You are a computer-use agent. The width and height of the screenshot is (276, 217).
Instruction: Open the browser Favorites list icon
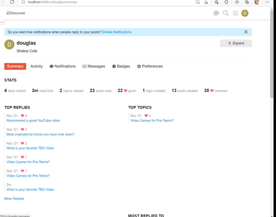click(237, 2)
